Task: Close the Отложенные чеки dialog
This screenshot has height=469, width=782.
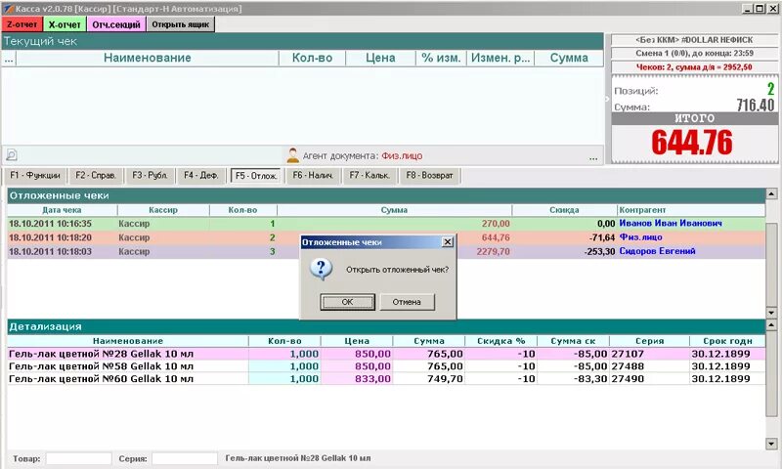Action: pyautogui.click(x=448, y=241)
